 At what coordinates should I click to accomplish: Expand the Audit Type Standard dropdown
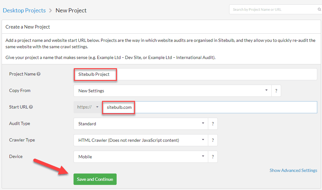(141, 124)
